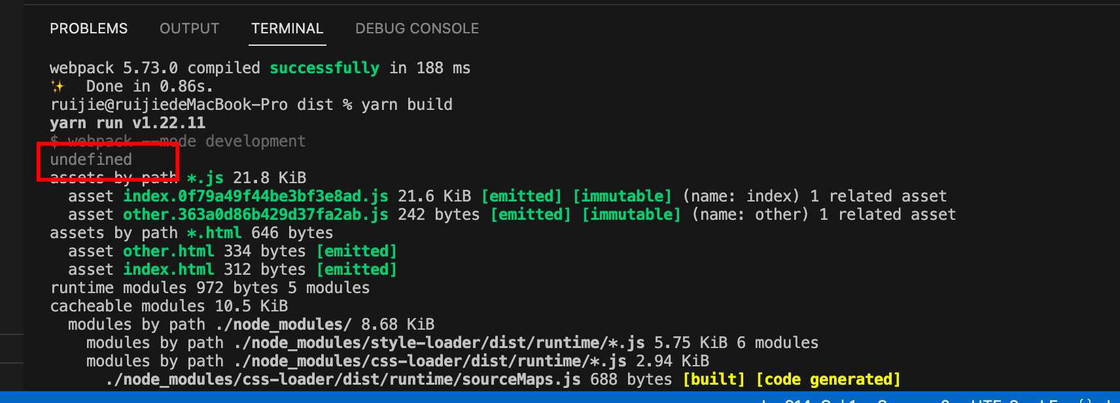1120x403 pixels.
Task: Click the index.0f79a49f44be3bf3e8ad.js filename
Action: 256,196
